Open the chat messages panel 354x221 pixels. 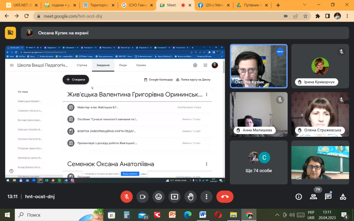[328, 197]
